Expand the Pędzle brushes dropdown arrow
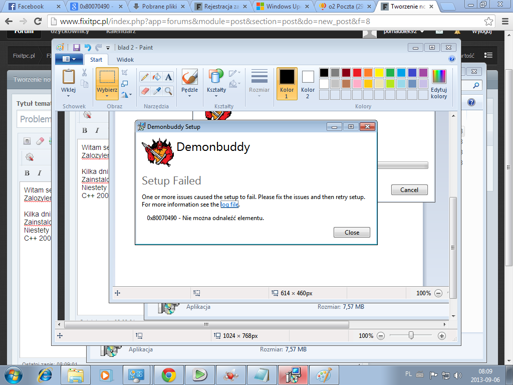 click(x=189, y=96)
